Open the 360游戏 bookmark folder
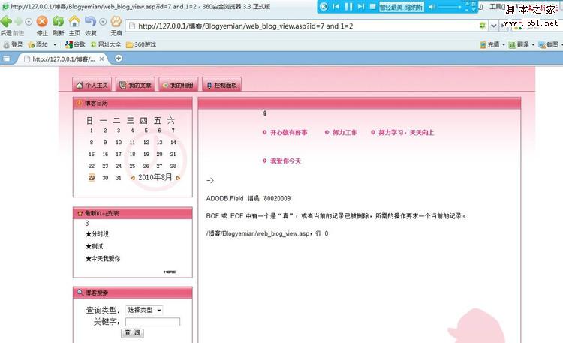Image resolution: width=563 pixels, height=343 pixels. point(141,44)
